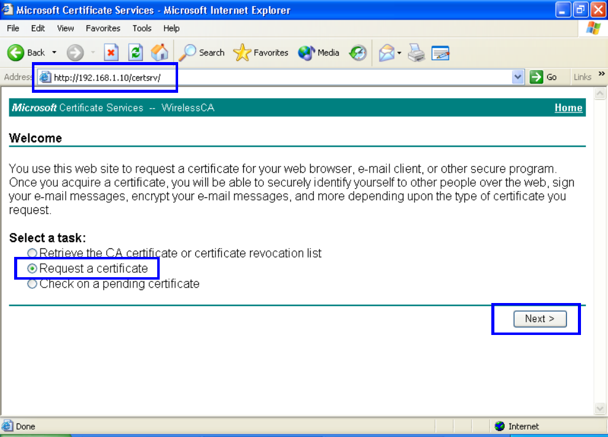Select Retrieve the CA certificate radio button
Viewport: 608px width, 437px height.
[x=32, y=253]
